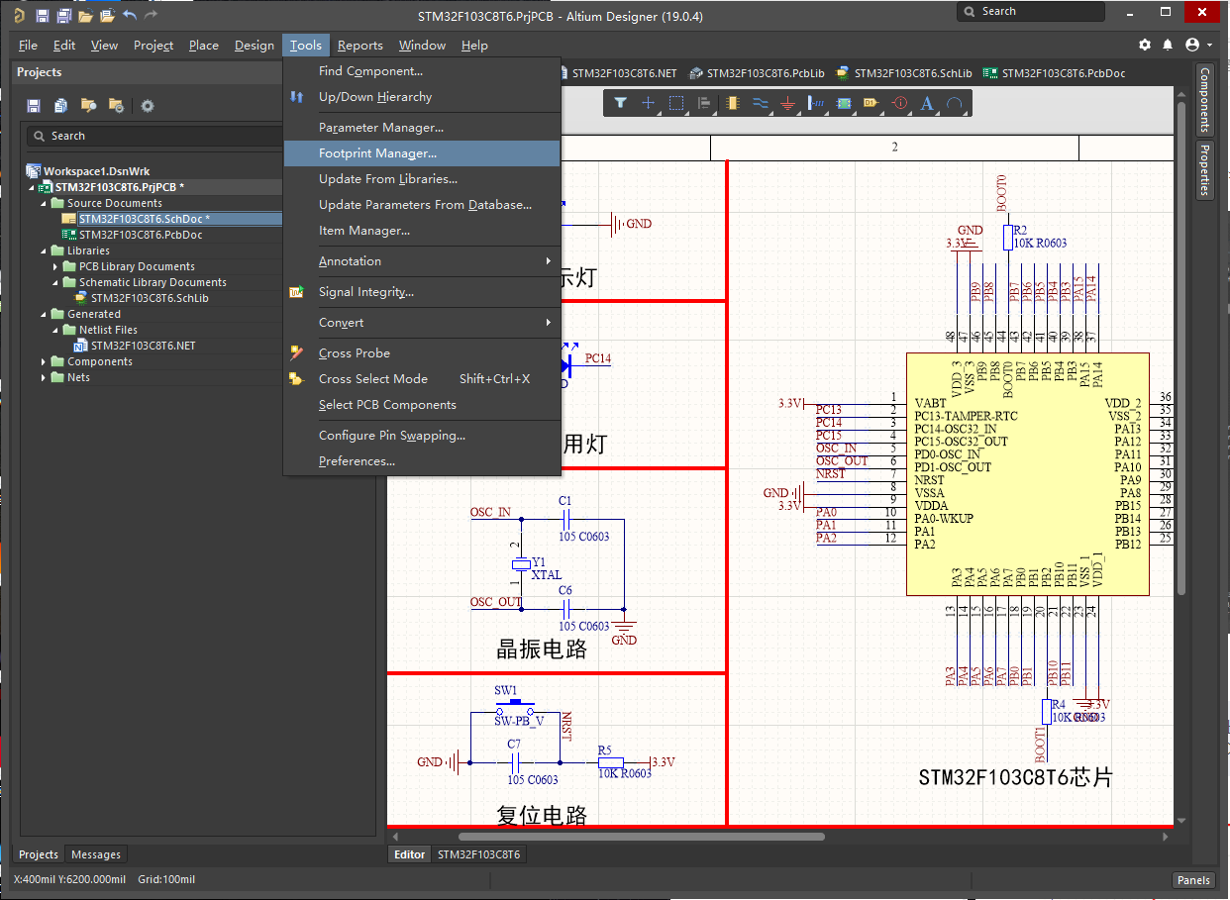This screenshot has width=1230, height=900.
Task: Select the Place Sheet Symbol tool
Action: pos(844,103)
